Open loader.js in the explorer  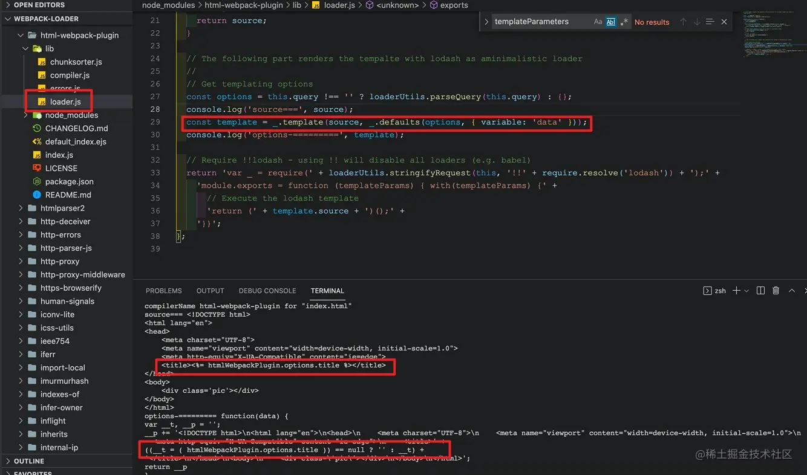coord(65,102)
